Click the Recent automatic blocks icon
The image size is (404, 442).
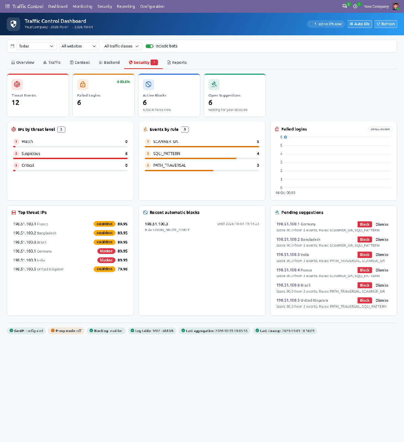coord(145,213)
